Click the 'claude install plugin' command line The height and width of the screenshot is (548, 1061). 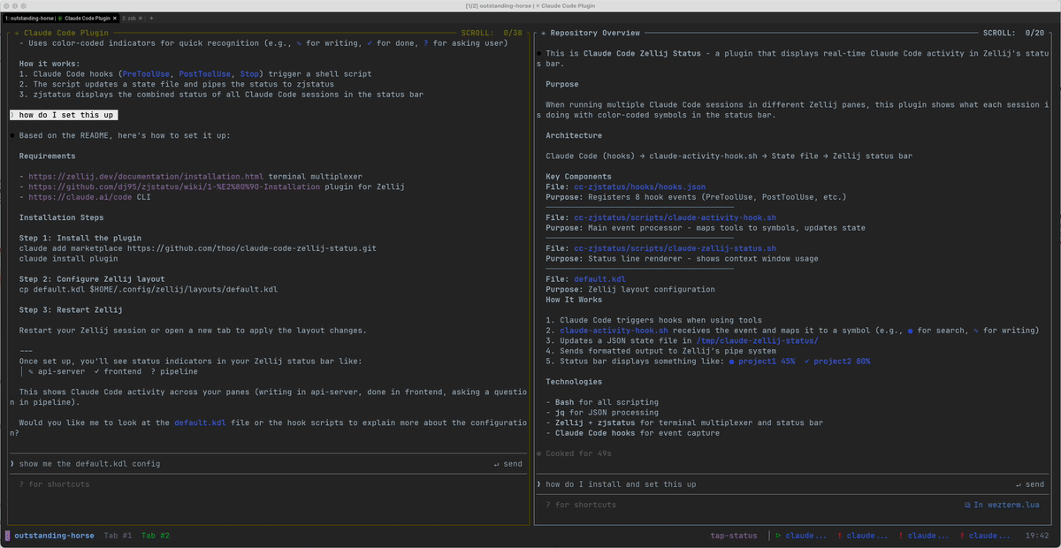click(68, 259)
